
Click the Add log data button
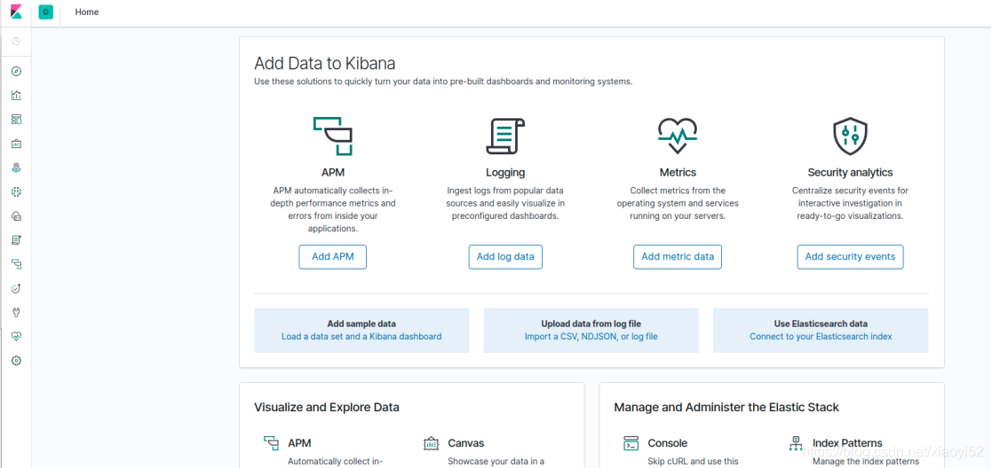click(505, 257)
